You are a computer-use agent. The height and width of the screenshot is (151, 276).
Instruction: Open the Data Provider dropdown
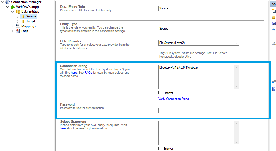237,43
